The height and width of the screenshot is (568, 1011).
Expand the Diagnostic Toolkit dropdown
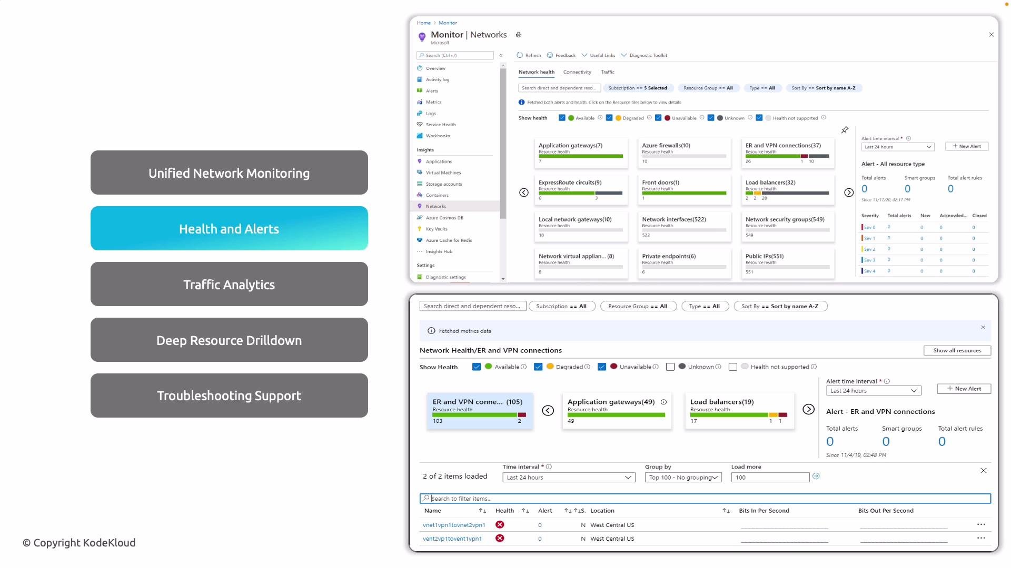click(x=644, y=55)
